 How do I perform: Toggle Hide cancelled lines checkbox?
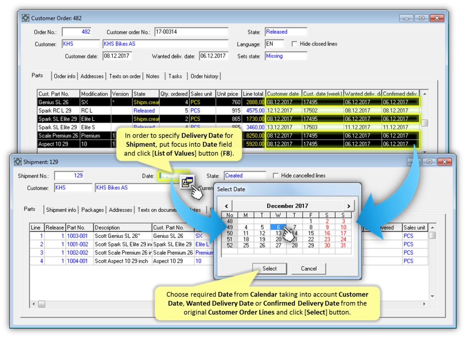click(x=276, y=176)
